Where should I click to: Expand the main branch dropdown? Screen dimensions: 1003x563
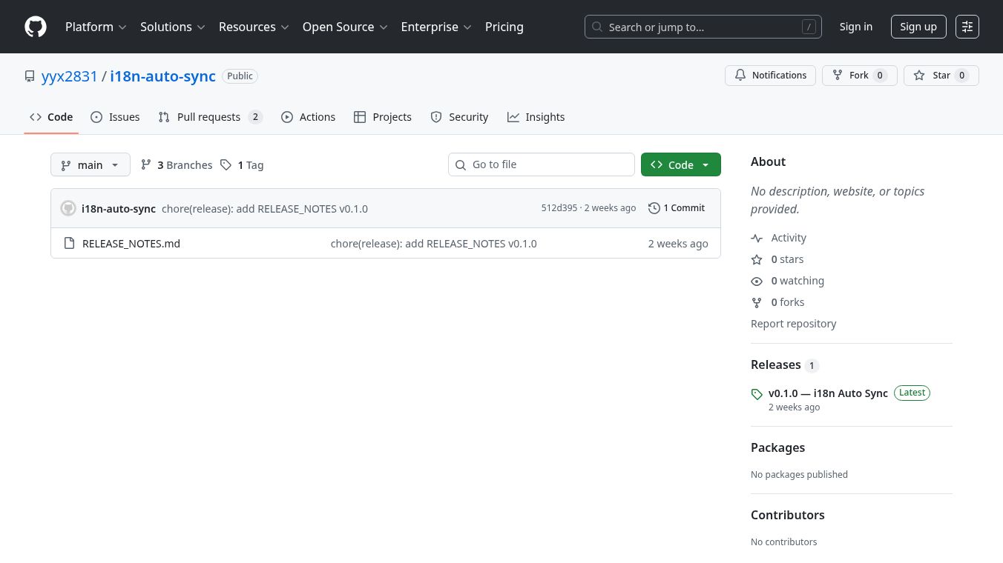point(90,164)
